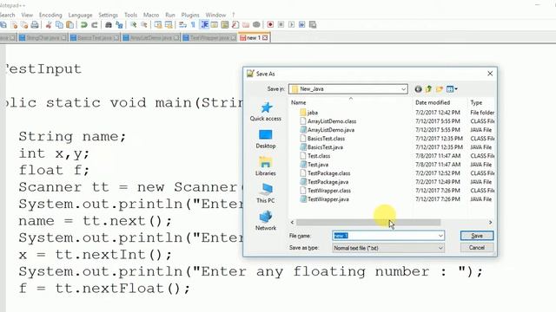Click the Redo arrow icon
This screenshot has height=312, width=556.
point(95,25)
